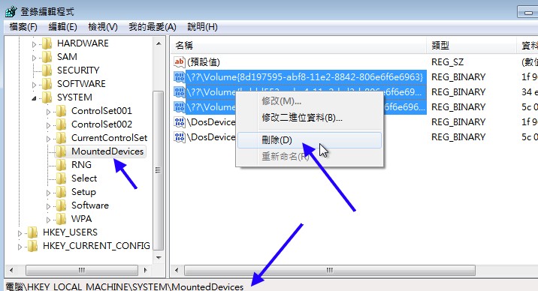Select the HKEY_CURRENT_CONFIG hive label
Image resolution: width=538 pixels, height=291 pixels.
tap(96, 246)
